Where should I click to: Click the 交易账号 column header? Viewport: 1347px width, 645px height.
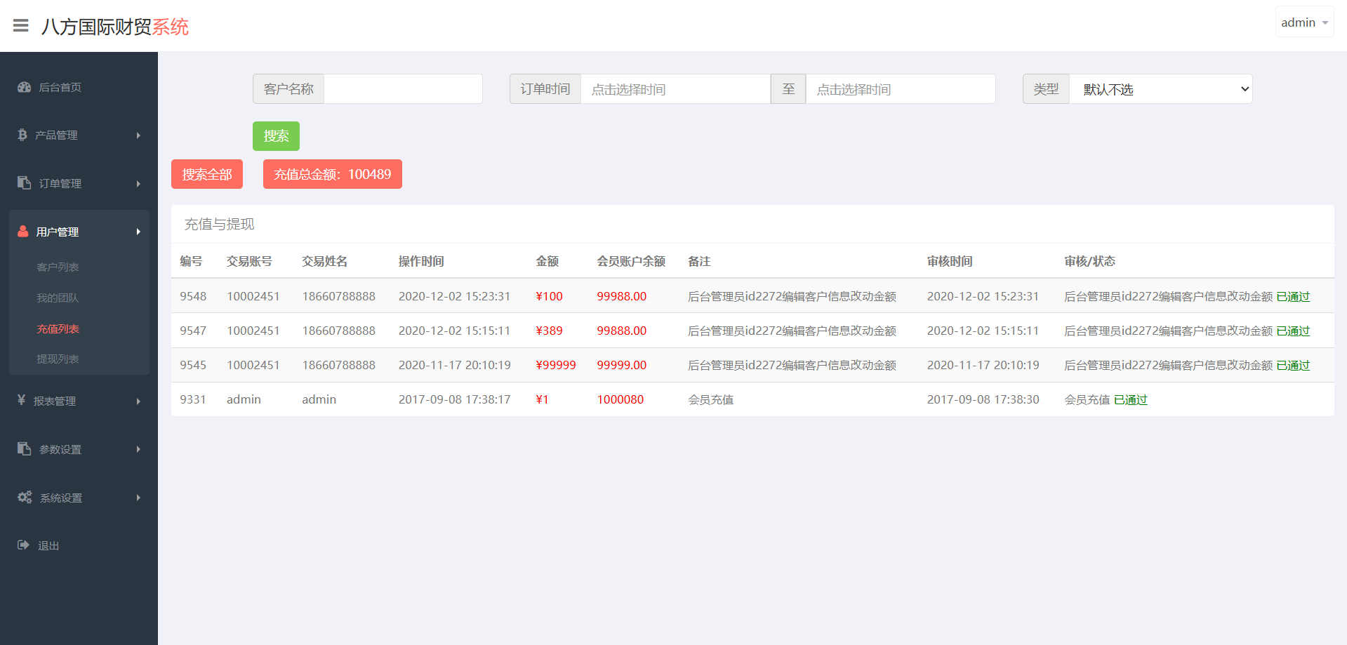pyautogui.click(x=249, y=261)
